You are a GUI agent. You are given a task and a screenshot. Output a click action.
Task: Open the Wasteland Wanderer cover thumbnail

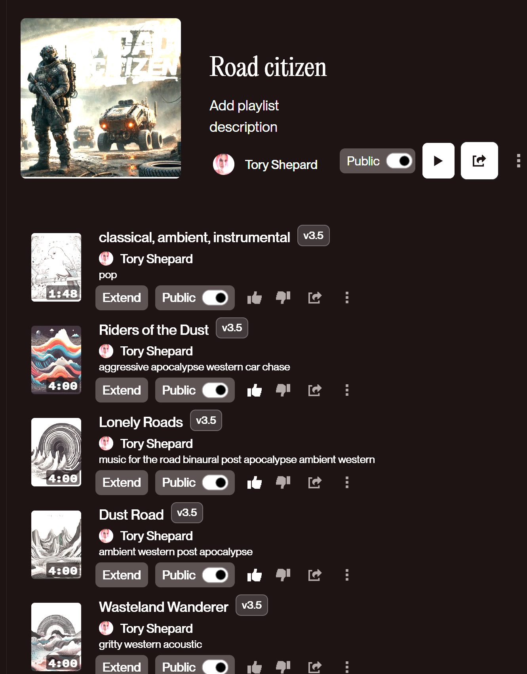pos(56,637)
